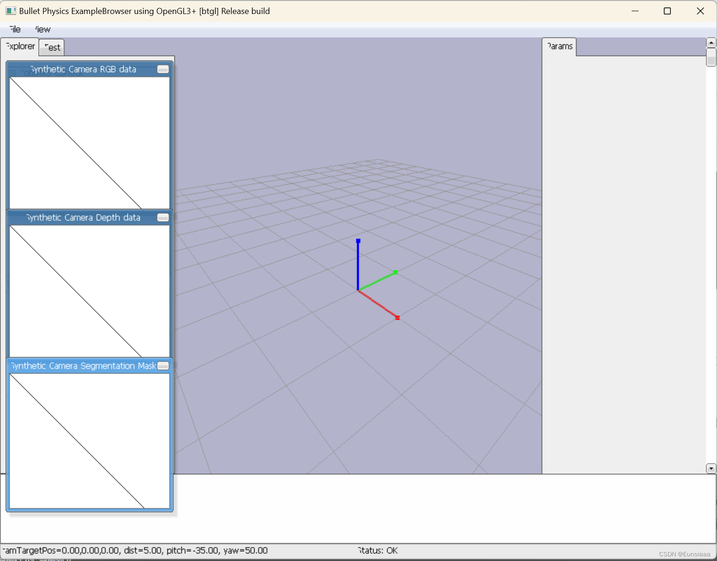Click the Params scrollbar up arrow
This screenshot has height=561, width=717.
[x=711, y=42]
